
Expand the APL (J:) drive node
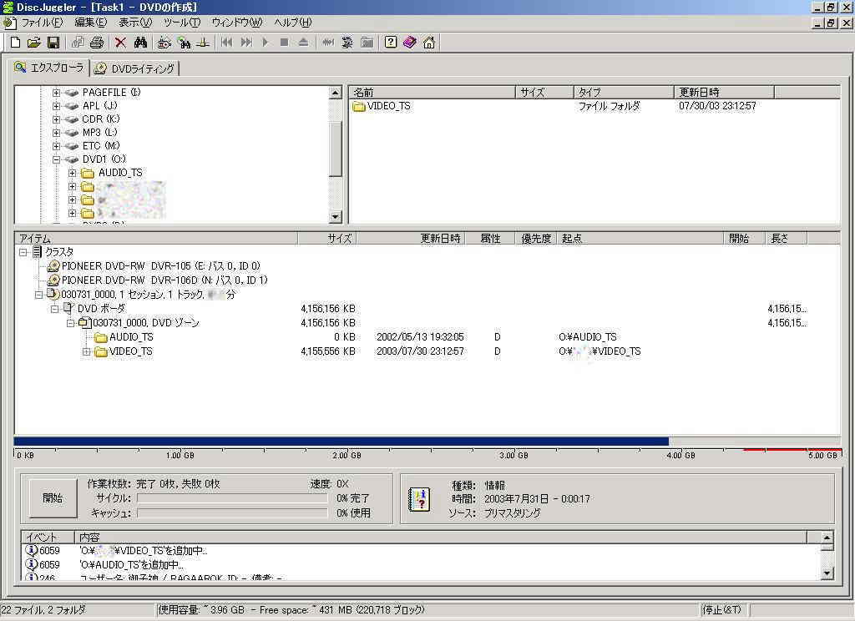(56, 106)
